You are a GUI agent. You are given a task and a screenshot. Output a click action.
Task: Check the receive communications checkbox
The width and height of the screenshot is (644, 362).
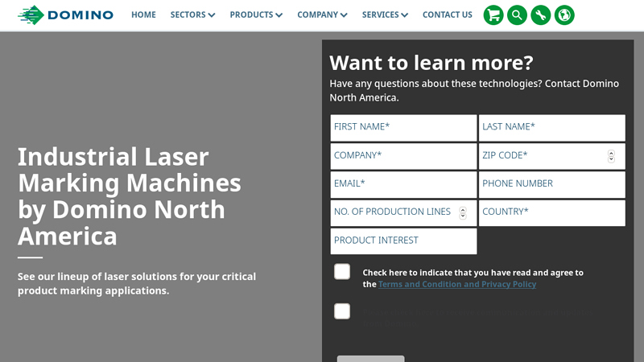point(341,311)
